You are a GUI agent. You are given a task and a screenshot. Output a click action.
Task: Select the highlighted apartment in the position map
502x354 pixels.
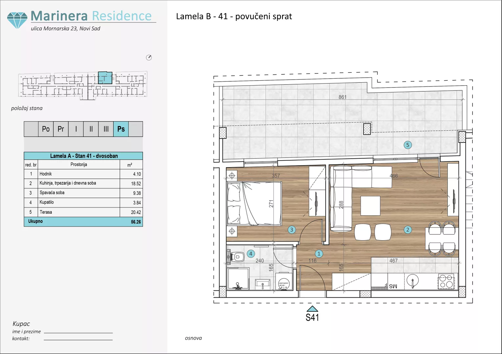click(105, 78)
